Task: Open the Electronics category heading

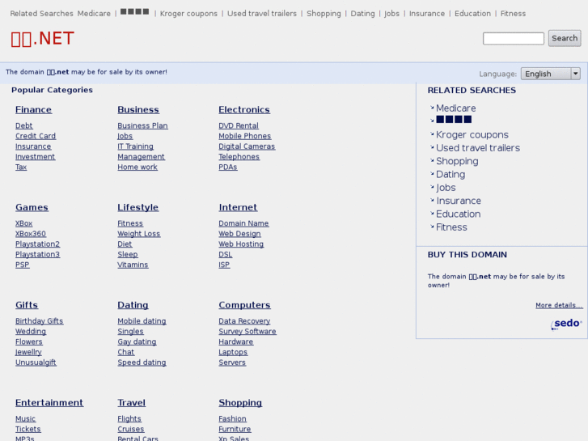Action: (244, 109)
